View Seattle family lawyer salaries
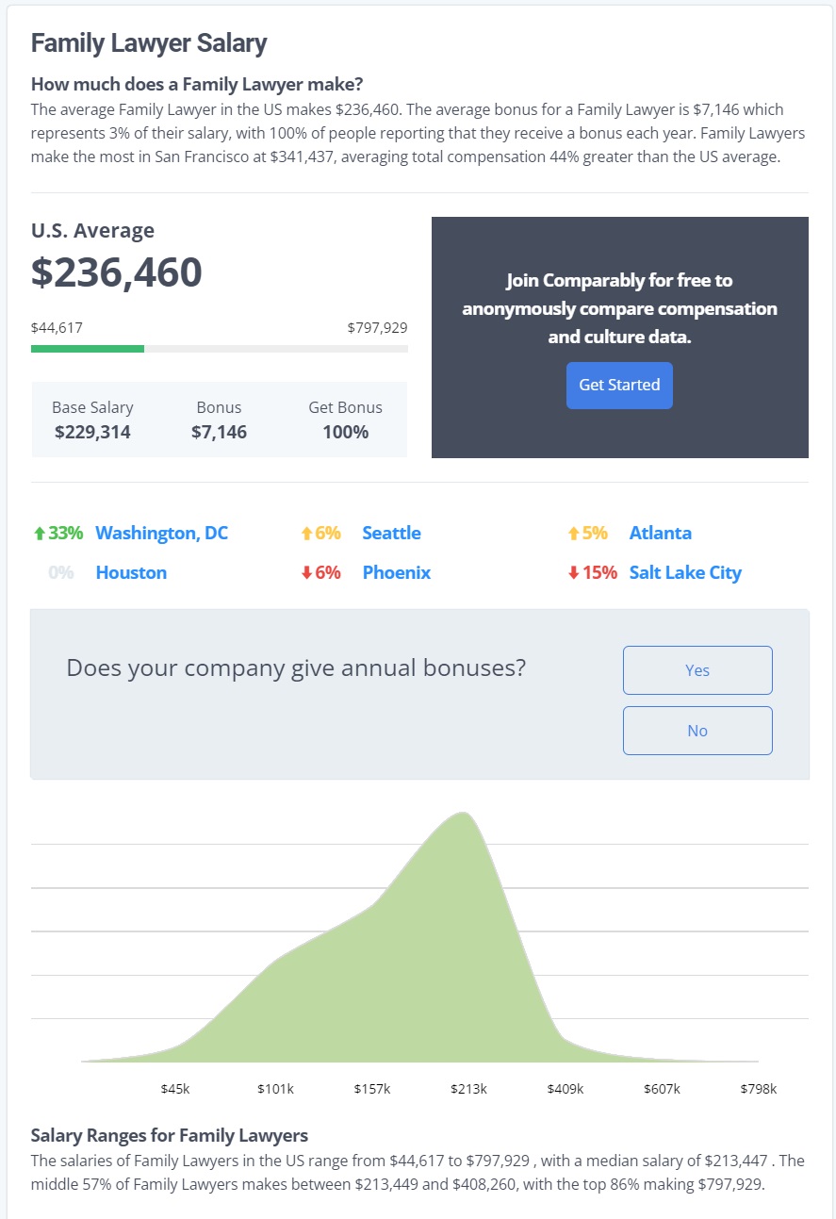Screen dimensions: 836x1219 [x=391, y=533]
